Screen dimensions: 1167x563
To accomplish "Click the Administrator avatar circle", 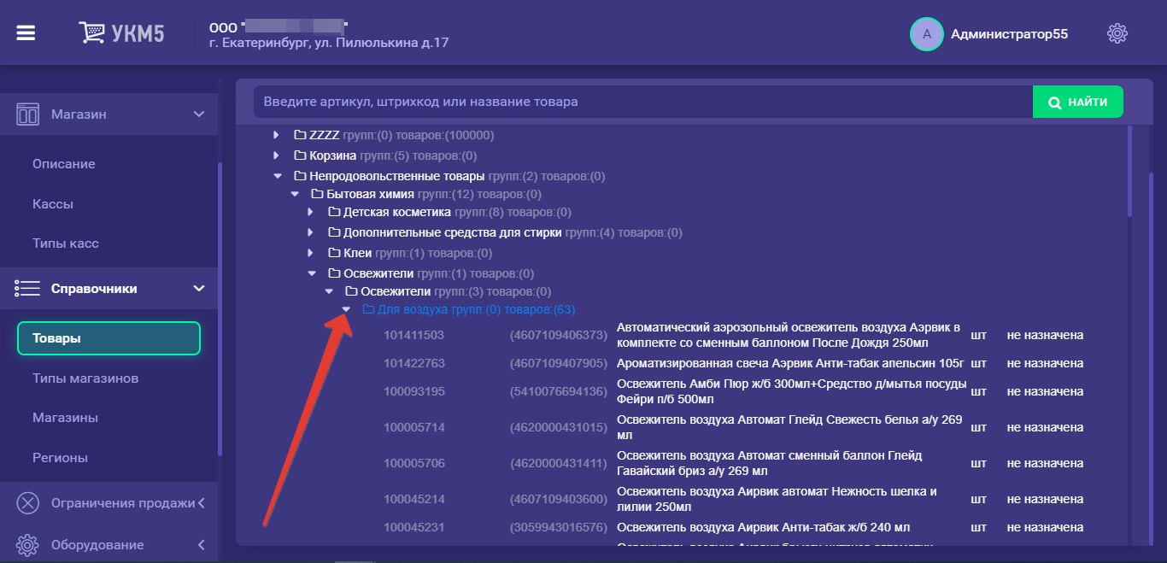I will click(x=926, y=34).
